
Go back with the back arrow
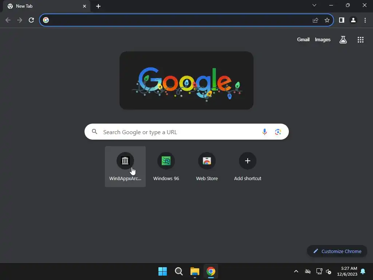point(8,20)
